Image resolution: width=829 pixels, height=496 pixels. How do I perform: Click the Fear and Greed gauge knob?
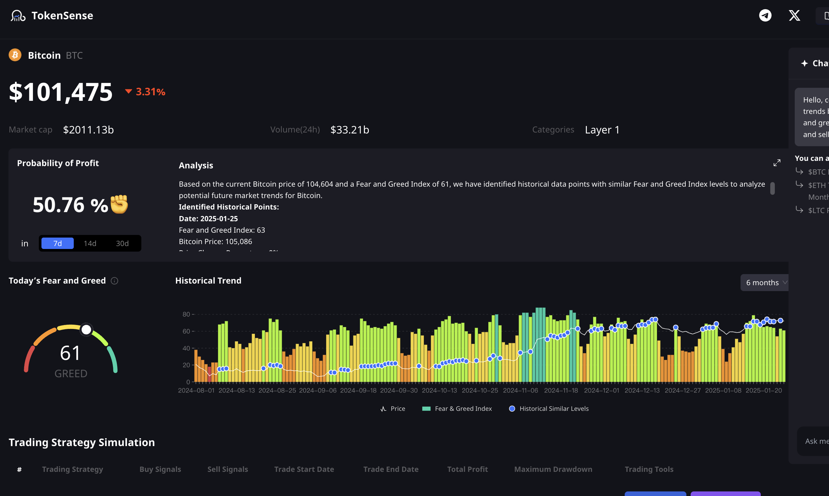(86, 330)
